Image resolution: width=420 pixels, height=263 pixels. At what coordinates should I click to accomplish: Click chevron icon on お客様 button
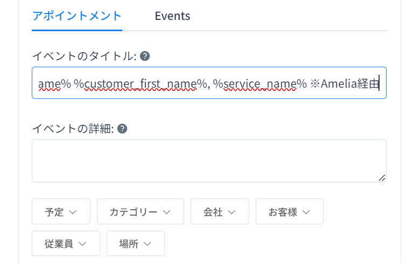pyautogui.click(x=306, y=212)
